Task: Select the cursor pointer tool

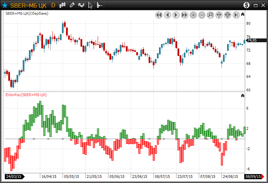Action: (x=90, y=5)
